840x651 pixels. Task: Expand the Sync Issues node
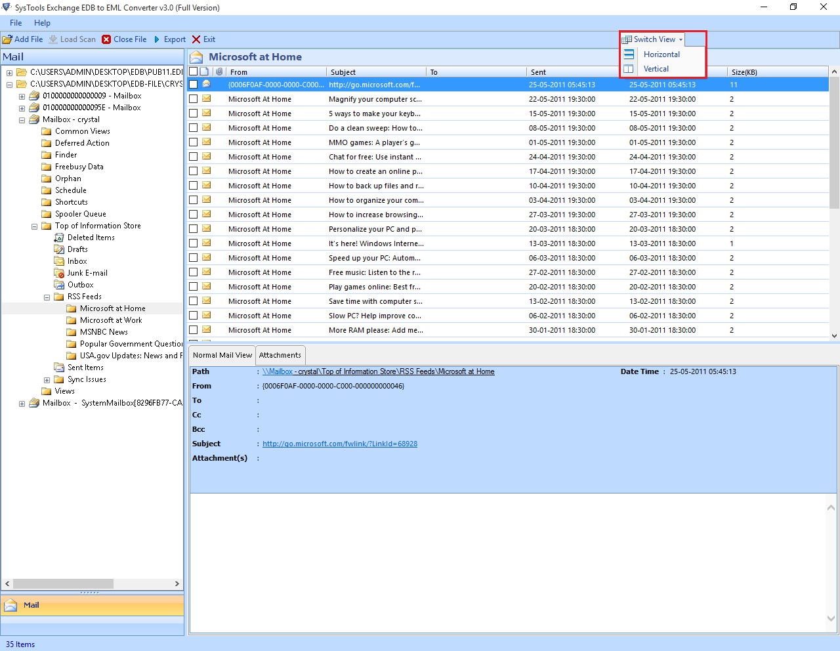pyautogui.click(x=47, y=380)
